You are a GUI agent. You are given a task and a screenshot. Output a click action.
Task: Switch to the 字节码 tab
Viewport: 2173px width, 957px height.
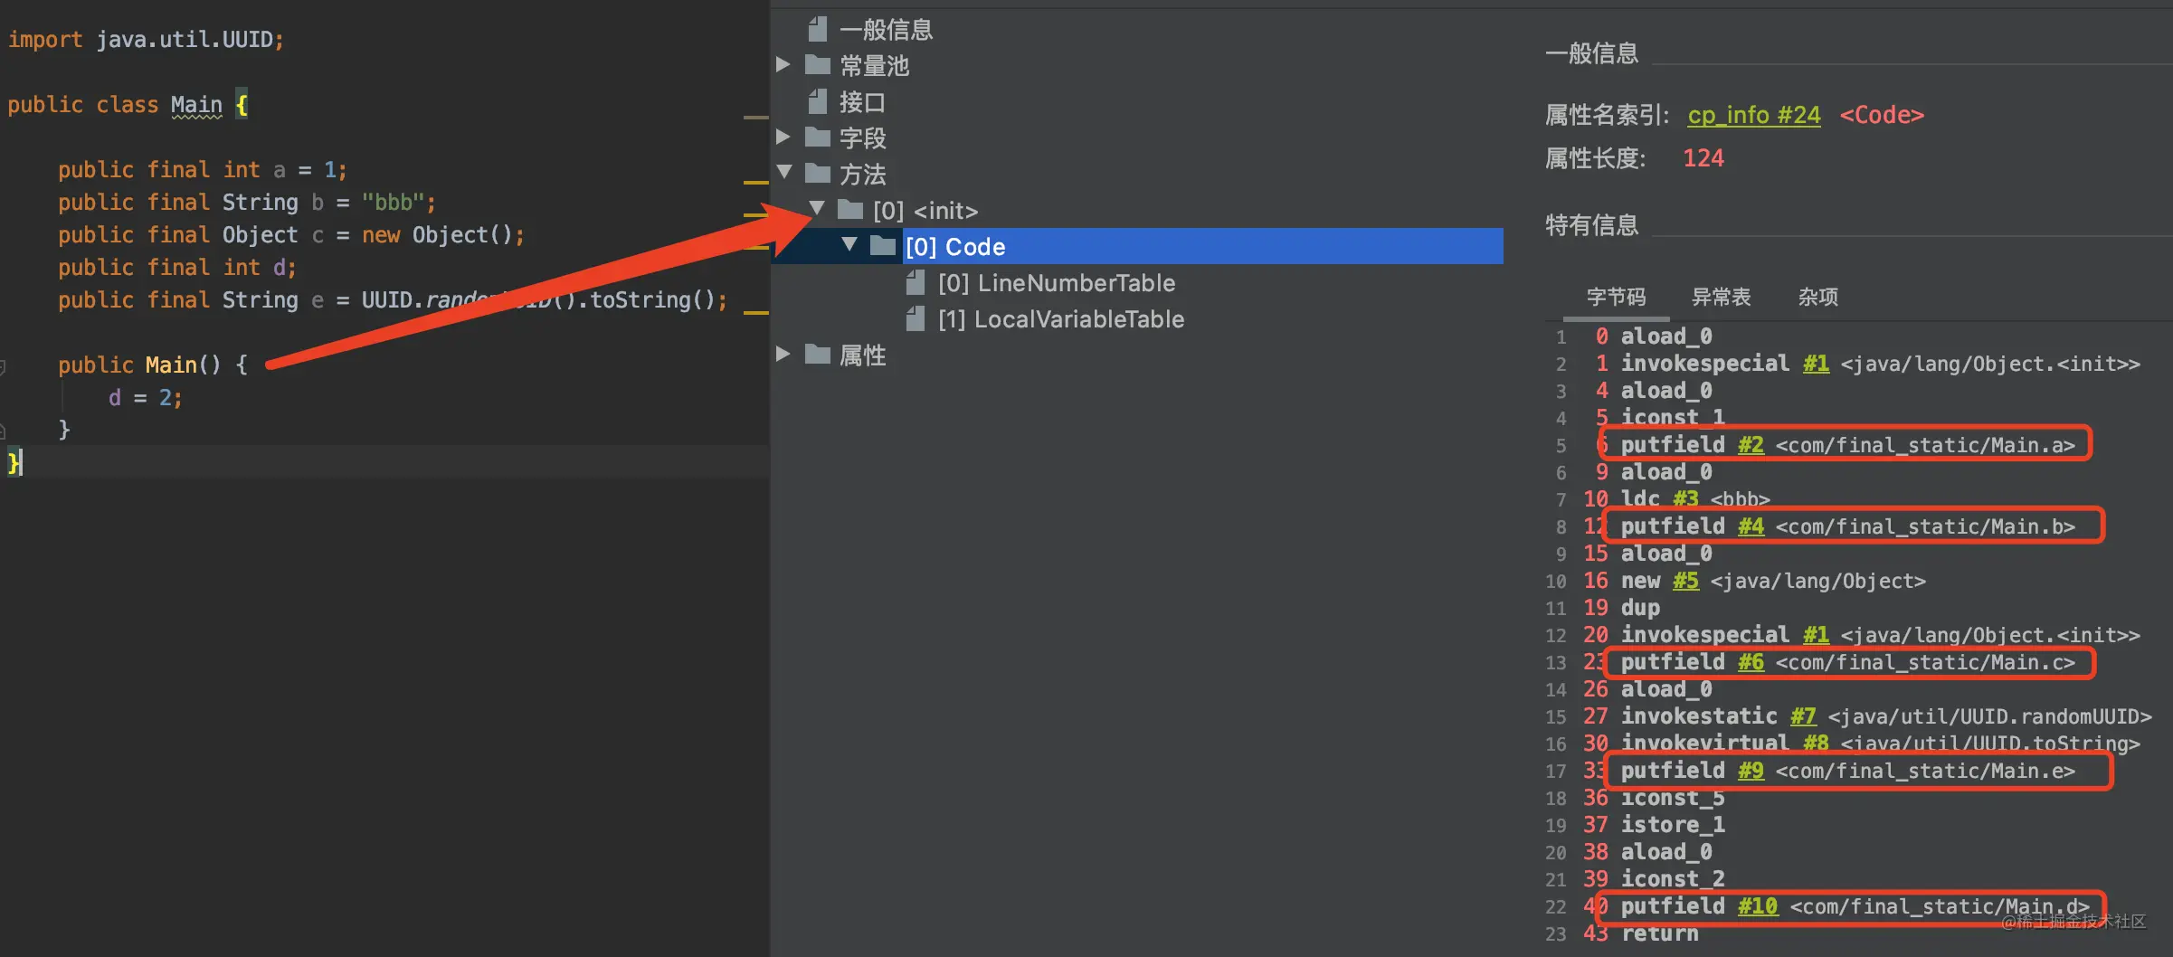tap(1616, 297)
